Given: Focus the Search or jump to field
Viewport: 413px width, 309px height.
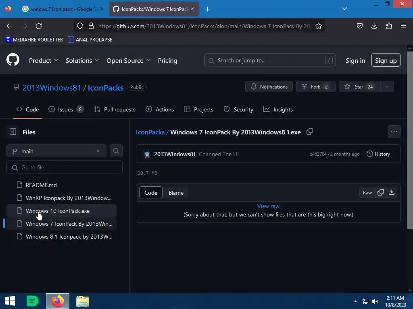Looking at the screenshot, I should coord(270,60).
